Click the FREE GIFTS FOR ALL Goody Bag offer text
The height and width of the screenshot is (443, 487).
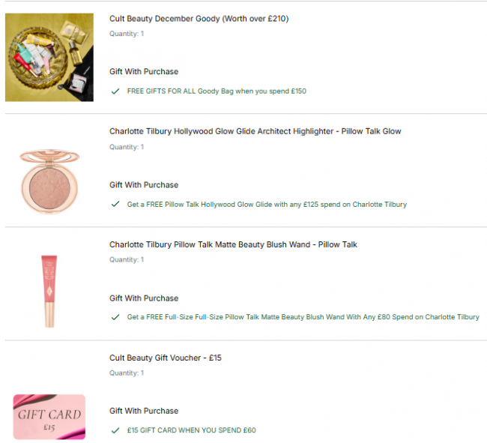tap(217, 91)
